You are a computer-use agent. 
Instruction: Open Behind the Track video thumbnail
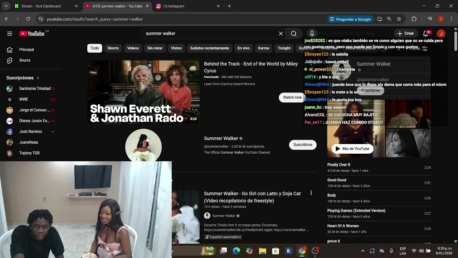pyautogui.click(x=143, y=92)
